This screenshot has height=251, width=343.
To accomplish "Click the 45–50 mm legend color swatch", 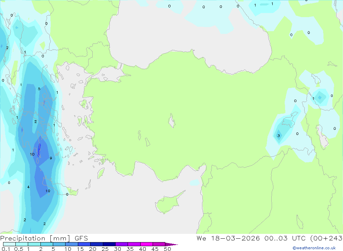I will tap(159, 244).
